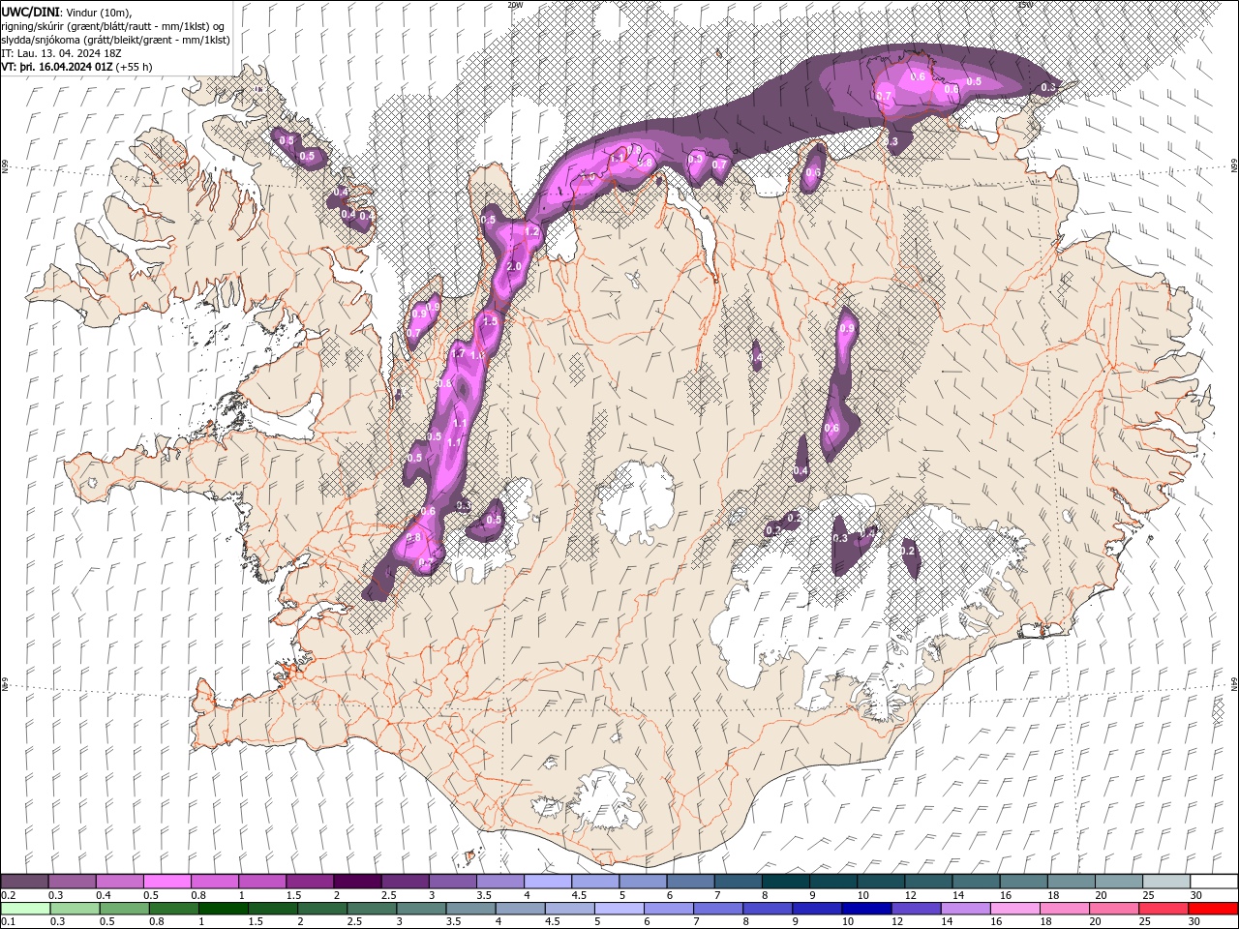Screen dimensions: 1239x929
Task: Pick the deep blue 10 swatch, rain legend
Action: click(865, 909)
